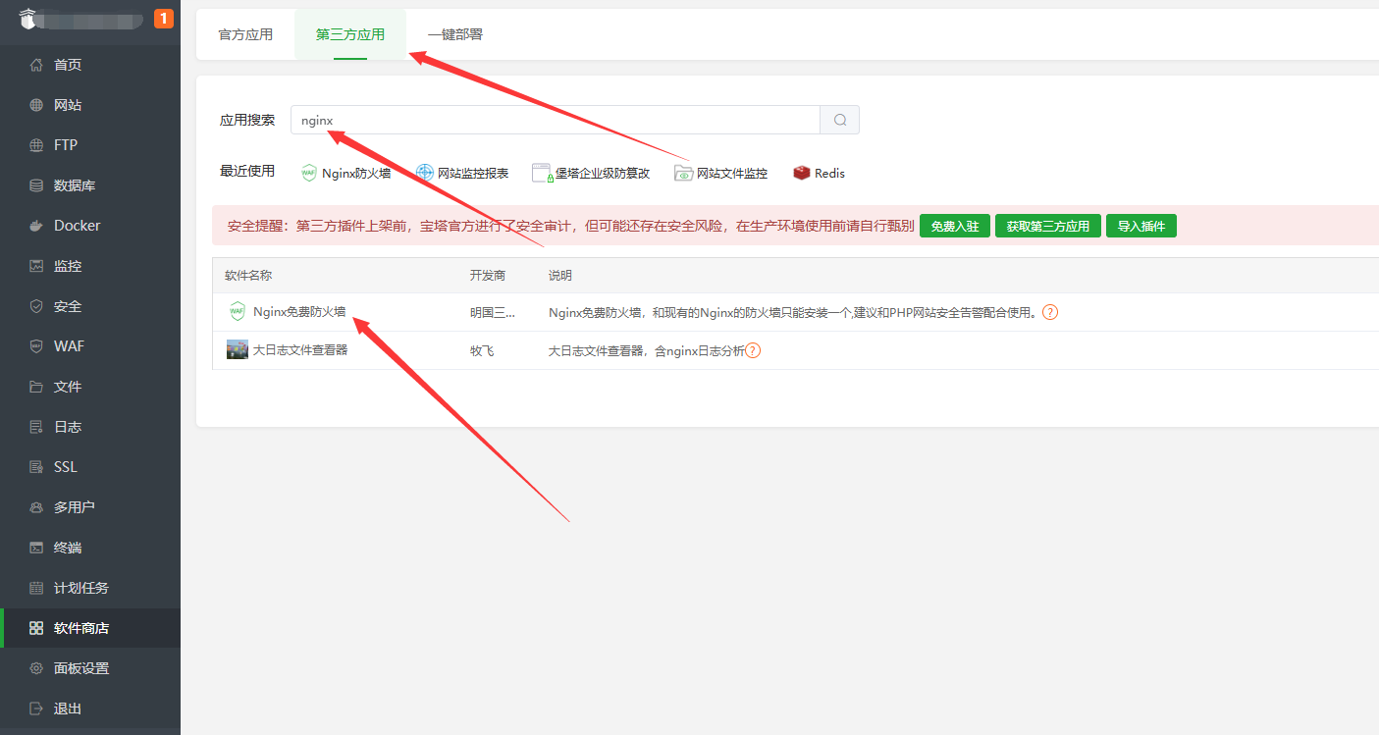Click the 软件名称 column header

point(248,276)
